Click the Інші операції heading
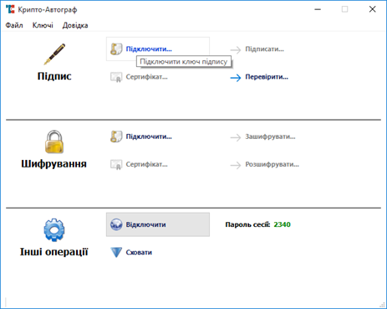The image size is (387, 309). pyautogui.click(x=53, y=252)
